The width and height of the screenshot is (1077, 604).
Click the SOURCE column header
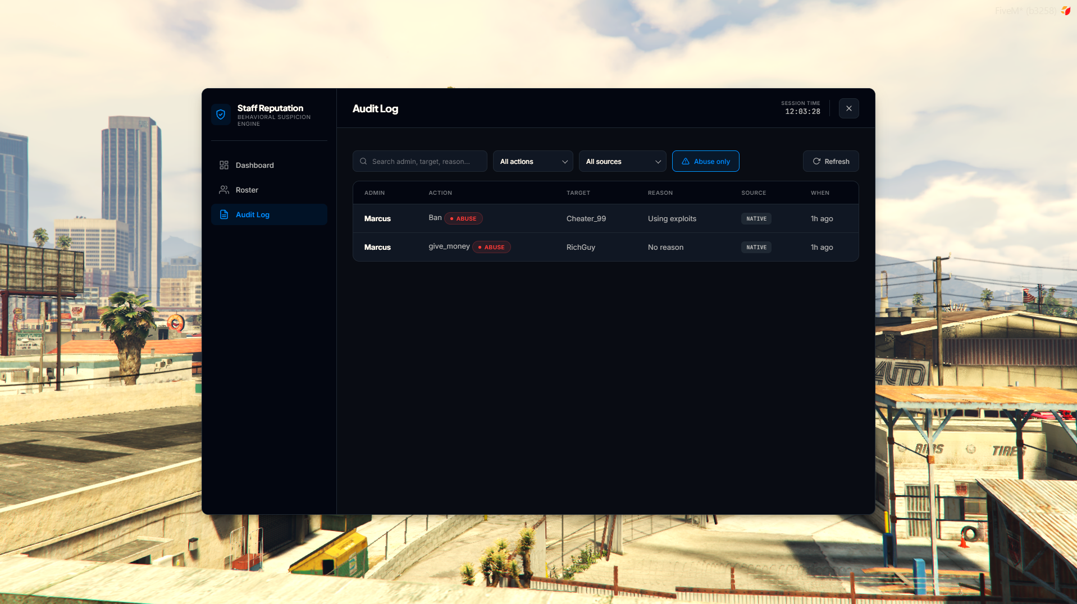click(x=754, y=193)
